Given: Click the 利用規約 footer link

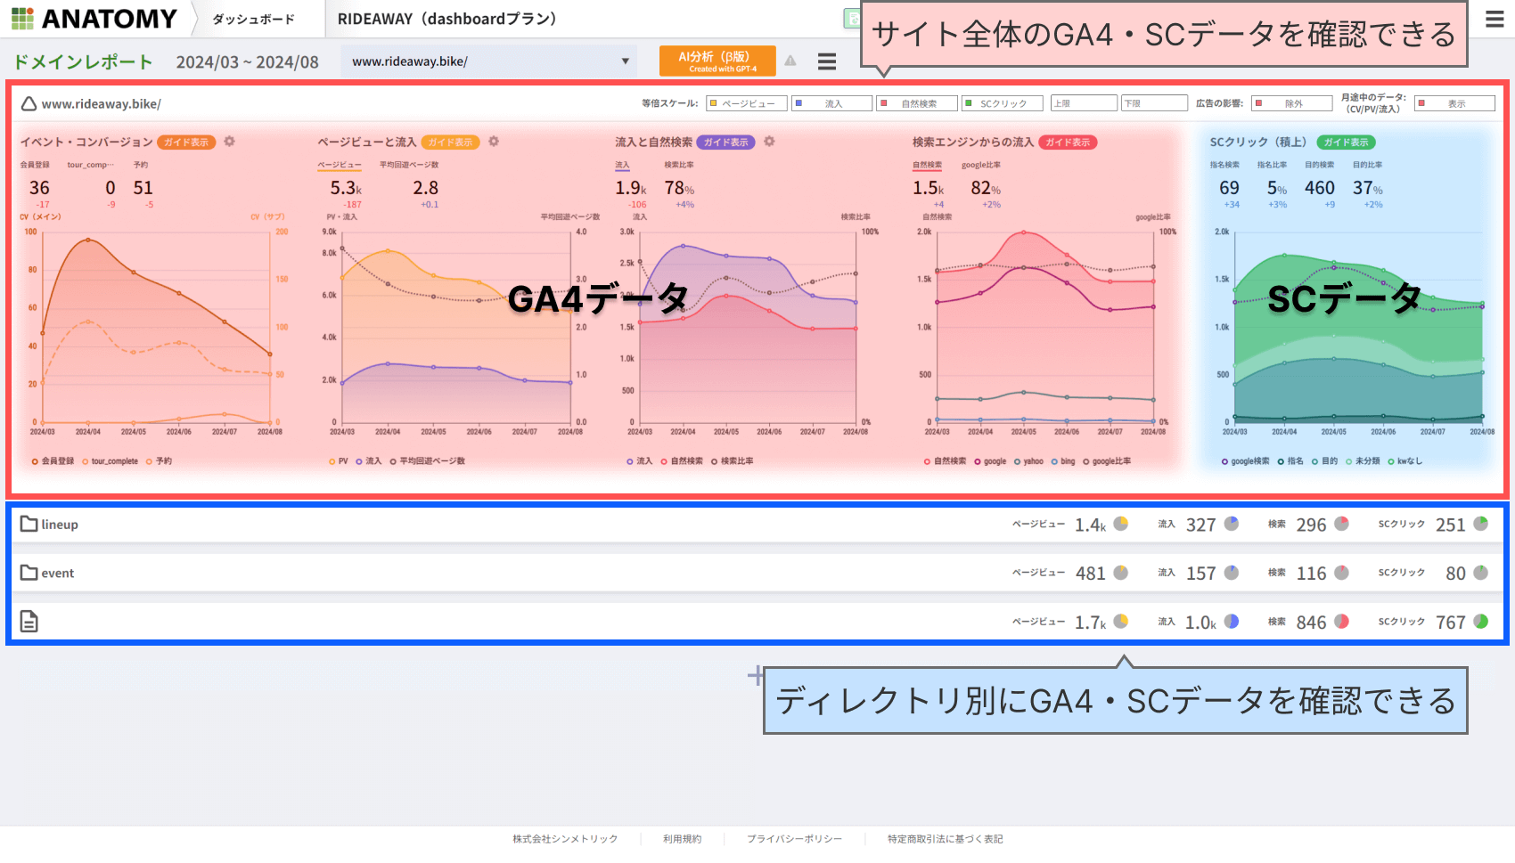Looking at the screenshot, I should pos(682,838).
